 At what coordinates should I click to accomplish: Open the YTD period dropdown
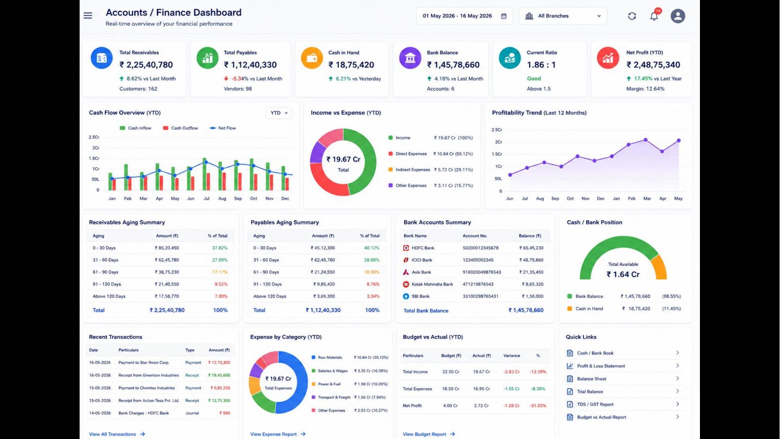coord(279,113)
